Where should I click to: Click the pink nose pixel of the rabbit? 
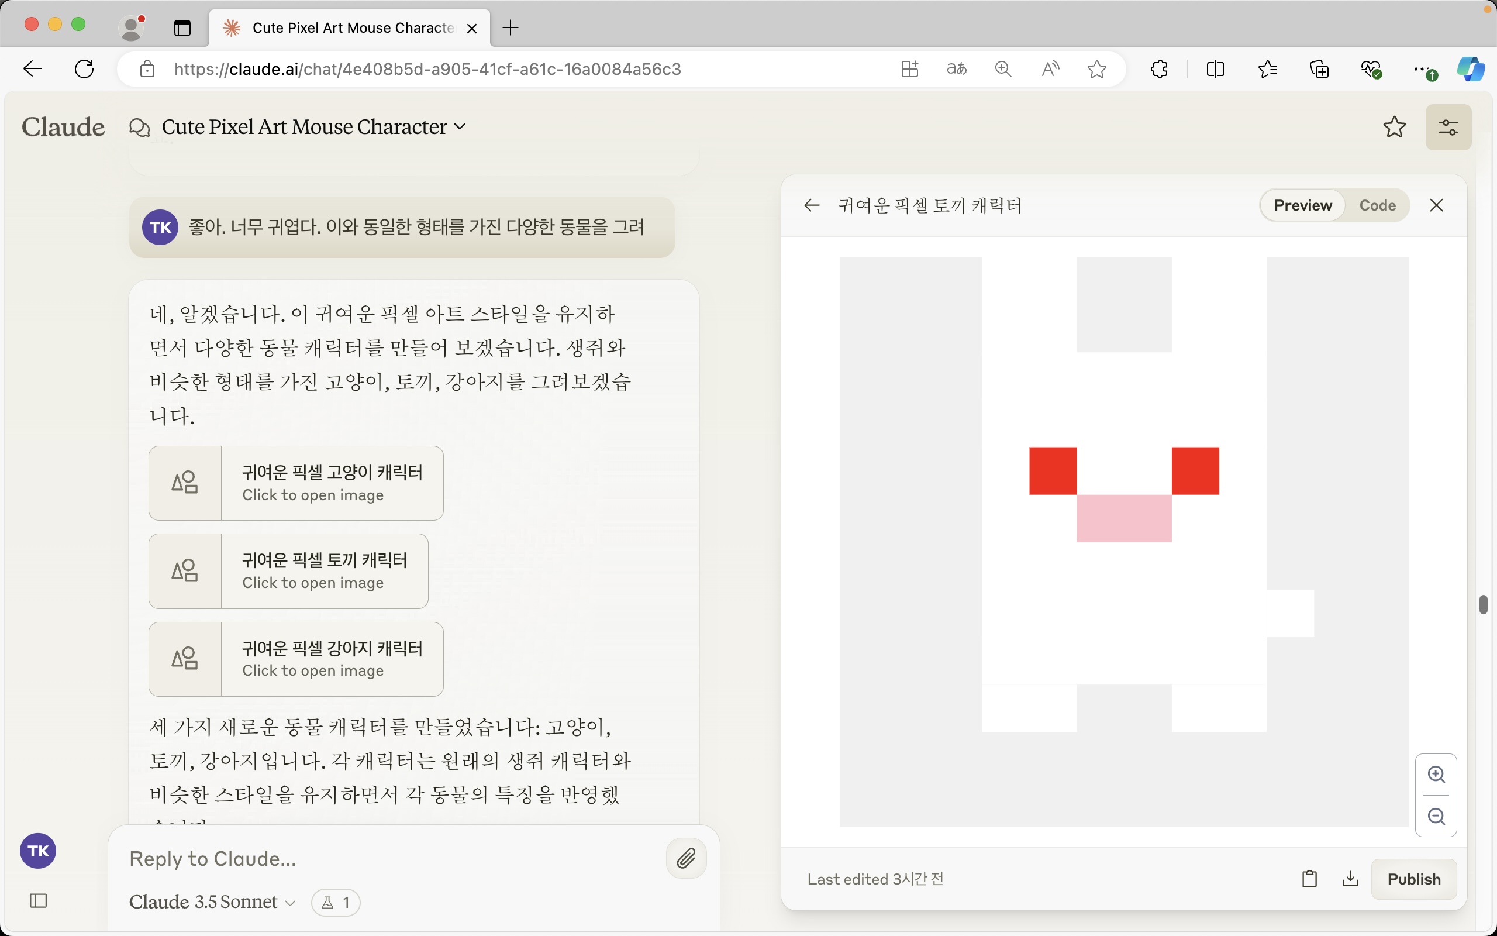point(1124,518)
